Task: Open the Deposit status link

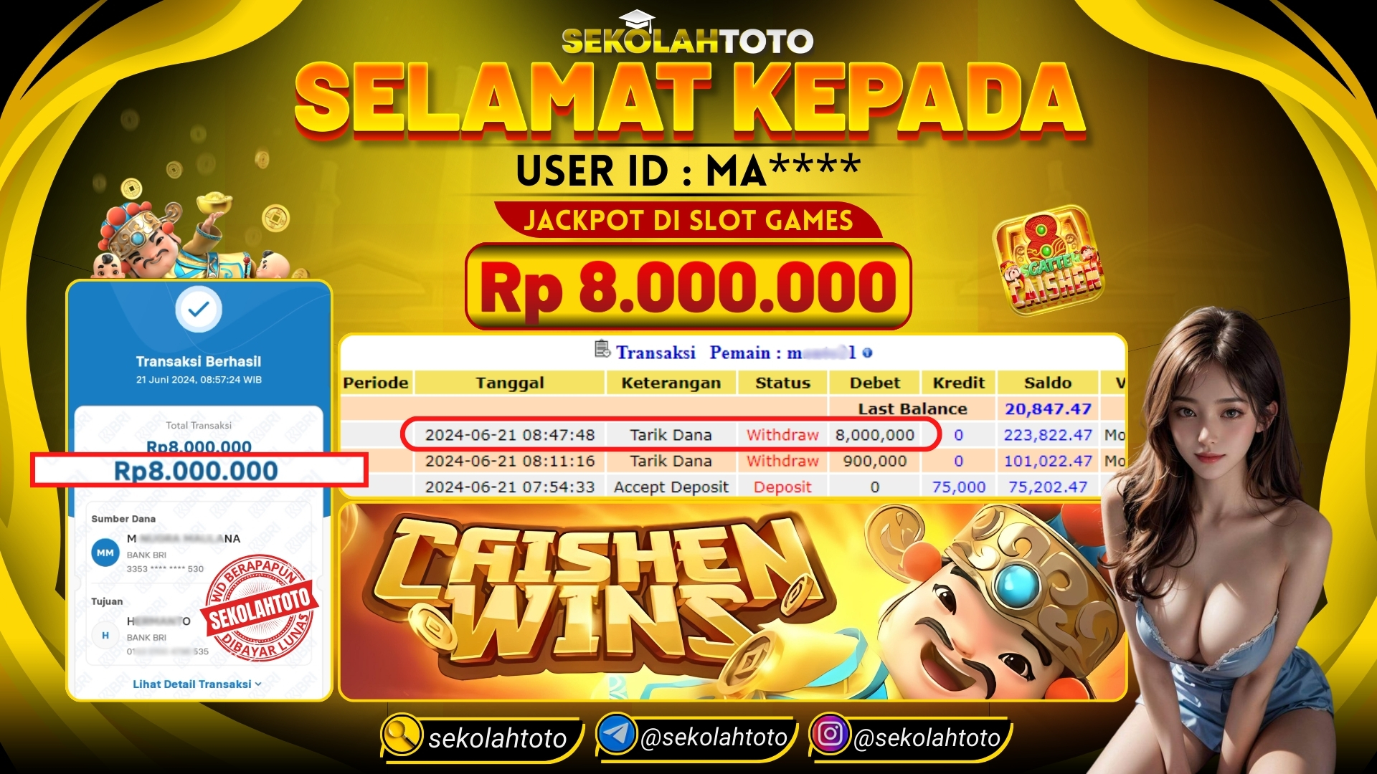Action: (782, 487)
